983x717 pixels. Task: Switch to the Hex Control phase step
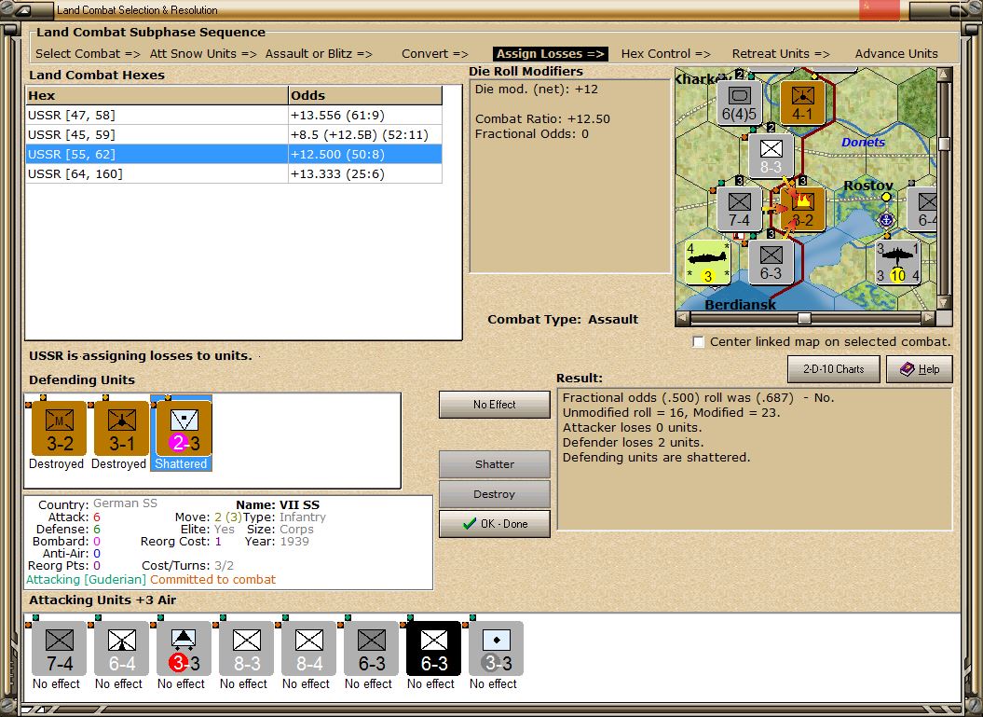pos(665,53)
